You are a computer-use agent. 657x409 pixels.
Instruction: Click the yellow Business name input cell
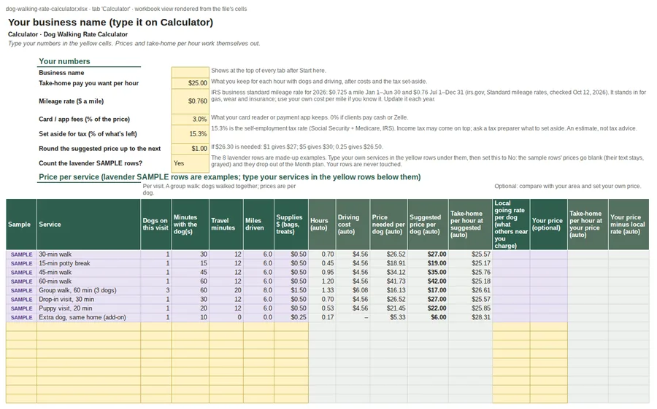[190, 72]
